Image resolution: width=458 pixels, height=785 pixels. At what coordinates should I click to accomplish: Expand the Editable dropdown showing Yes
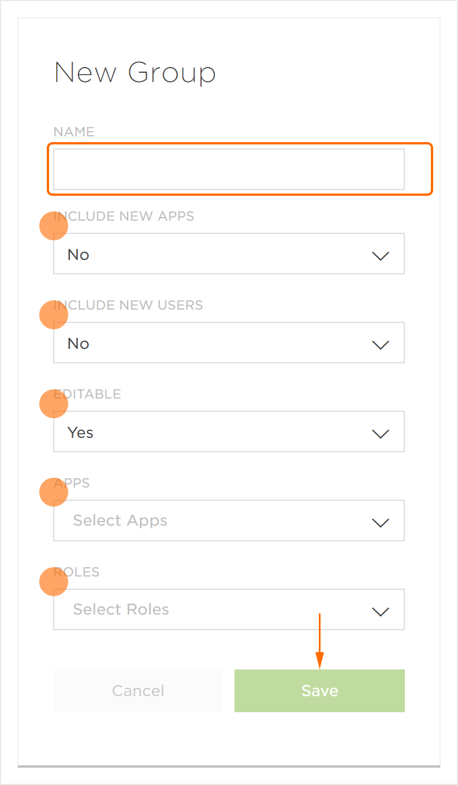(219, 431)
